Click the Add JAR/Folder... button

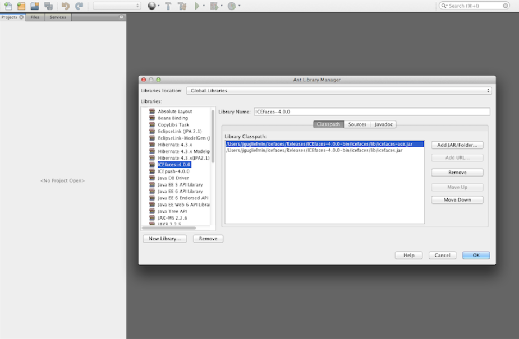click(457, 145)
